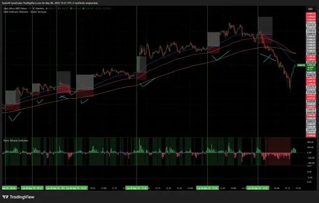Click the green XAUUSD price line label
Image resolution: width=319 pixels, height=203 pixels.
(x=301, y=65)
